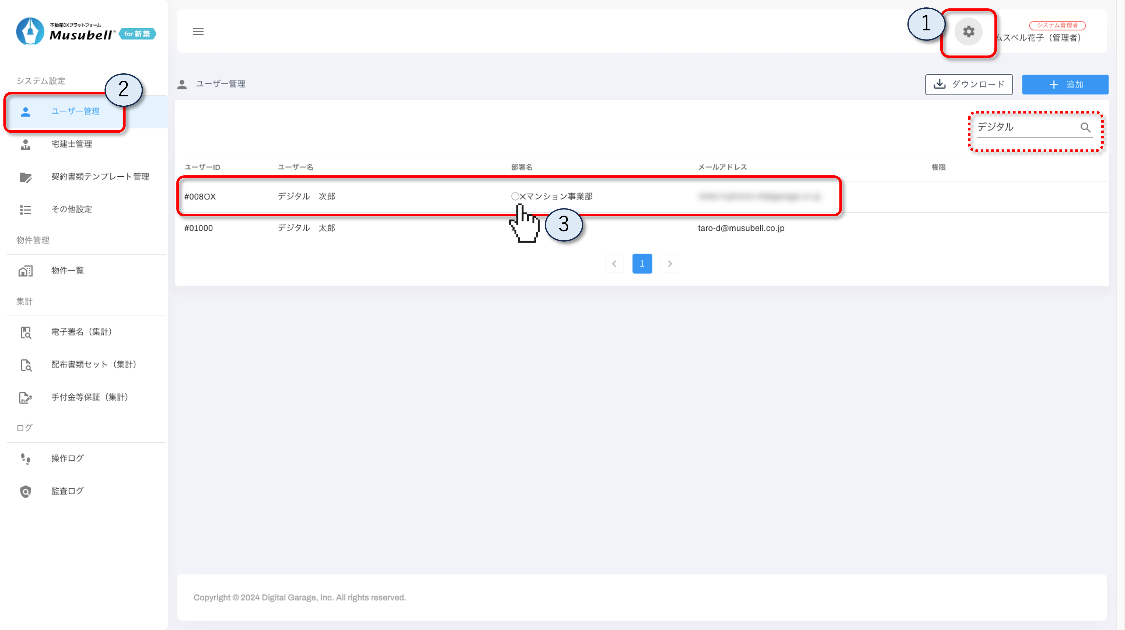Click the user search input field
This screenshot has width=1125, height=630.
pos(1026,128)
